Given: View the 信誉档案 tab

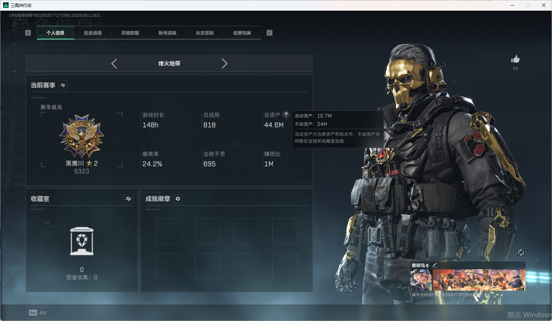Looking at the screenshot, I should (242, 33).
